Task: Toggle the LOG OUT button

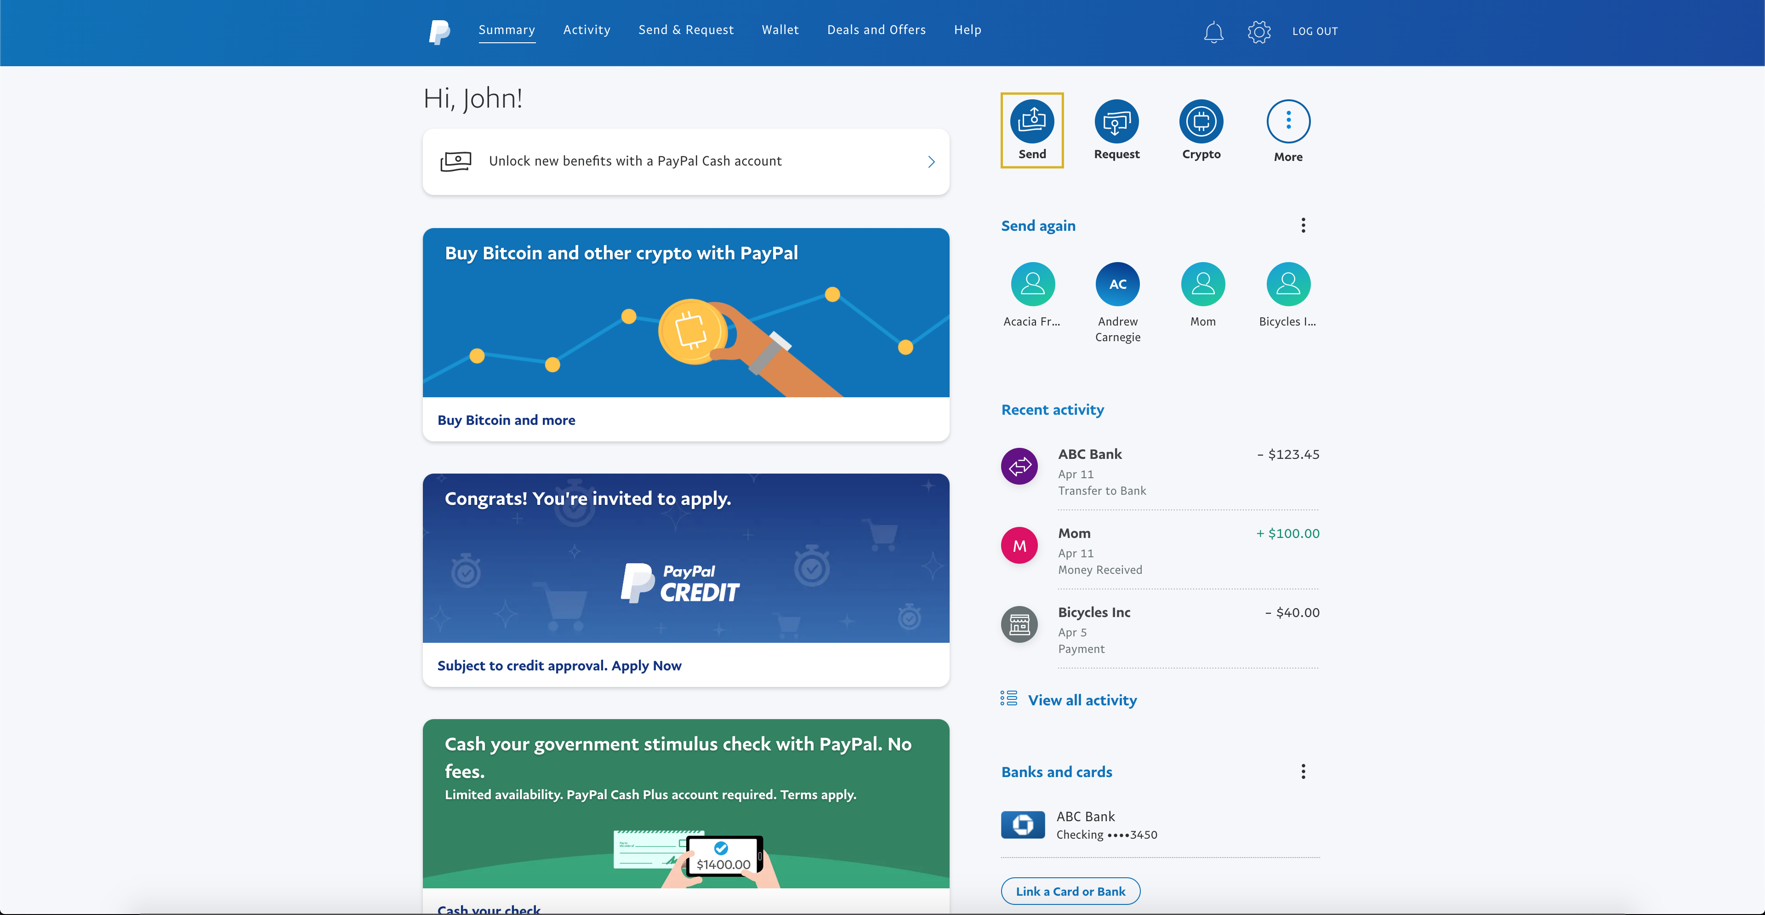Action: coord(1315,32)
